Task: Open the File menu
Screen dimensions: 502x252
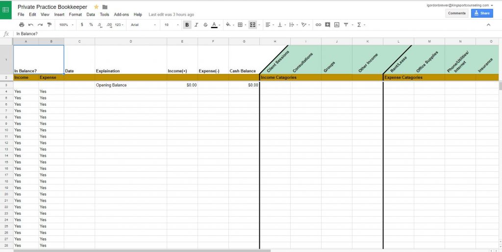Action: pos(21,15)
